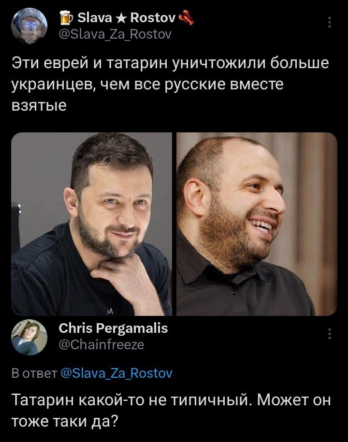Viewport: 348px width, 442px height.
Task: Click the lobster emoji after Rostov
Action: (187, 18)
